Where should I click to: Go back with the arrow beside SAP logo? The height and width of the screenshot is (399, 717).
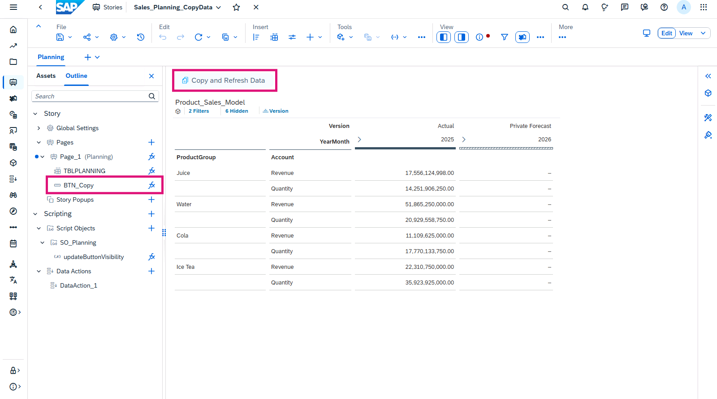tap(40, 7)
